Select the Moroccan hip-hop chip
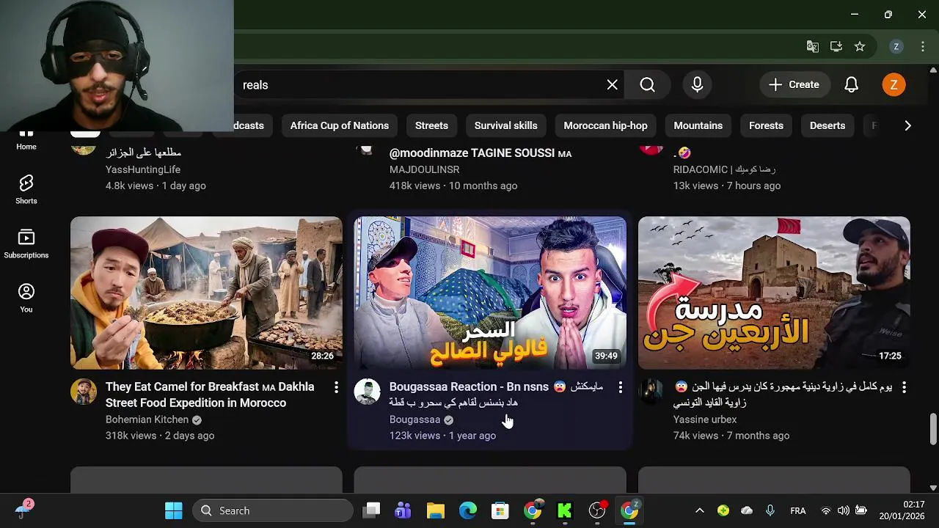939x528 pixels. tap(605, 125)
